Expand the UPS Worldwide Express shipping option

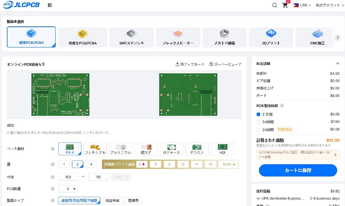coord(258,198)
